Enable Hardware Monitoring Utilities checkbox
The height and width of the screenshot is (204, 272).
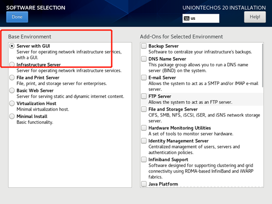point(144,128)
